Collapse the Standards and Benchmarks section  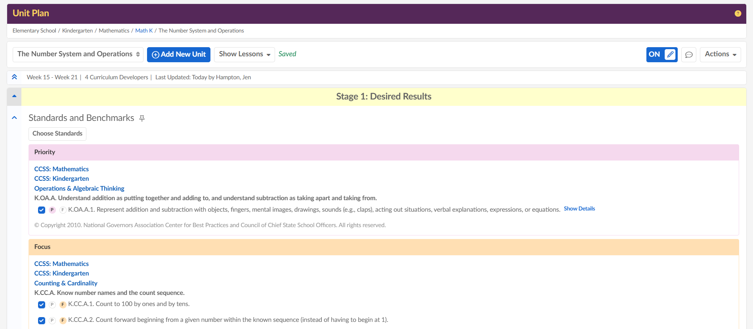click(x=15, y=118)
